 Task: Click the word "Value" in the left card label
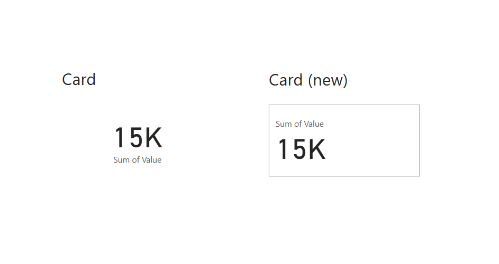tap(151, 160)
